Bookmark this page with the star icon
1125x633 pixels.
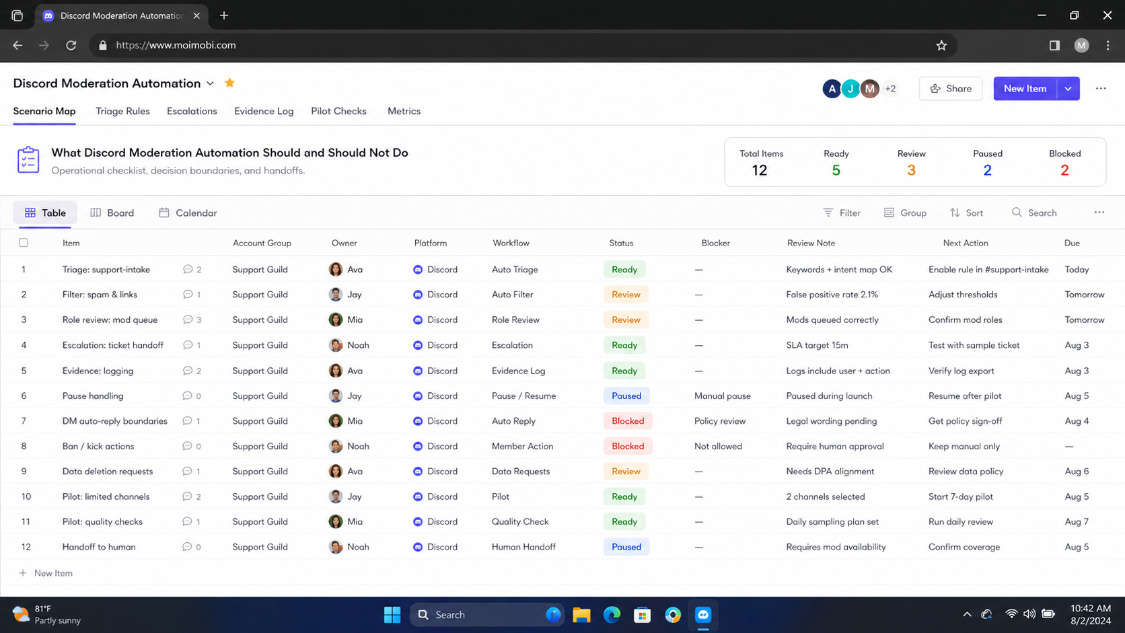click(941, 45)
